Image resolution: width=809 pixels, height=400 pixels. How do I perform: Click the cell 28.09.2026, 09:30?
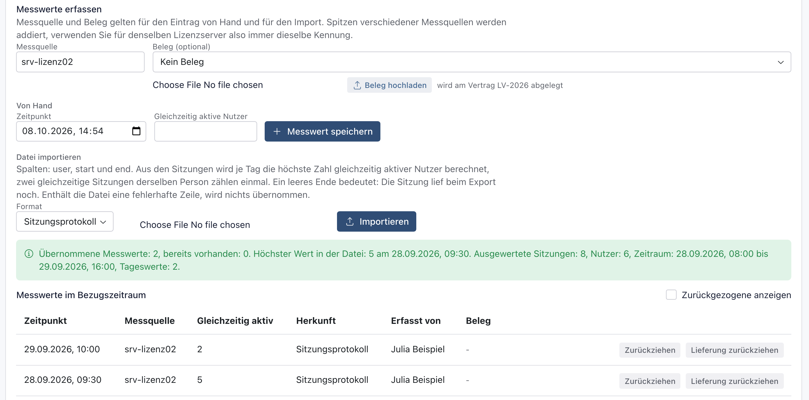point(63,380)
